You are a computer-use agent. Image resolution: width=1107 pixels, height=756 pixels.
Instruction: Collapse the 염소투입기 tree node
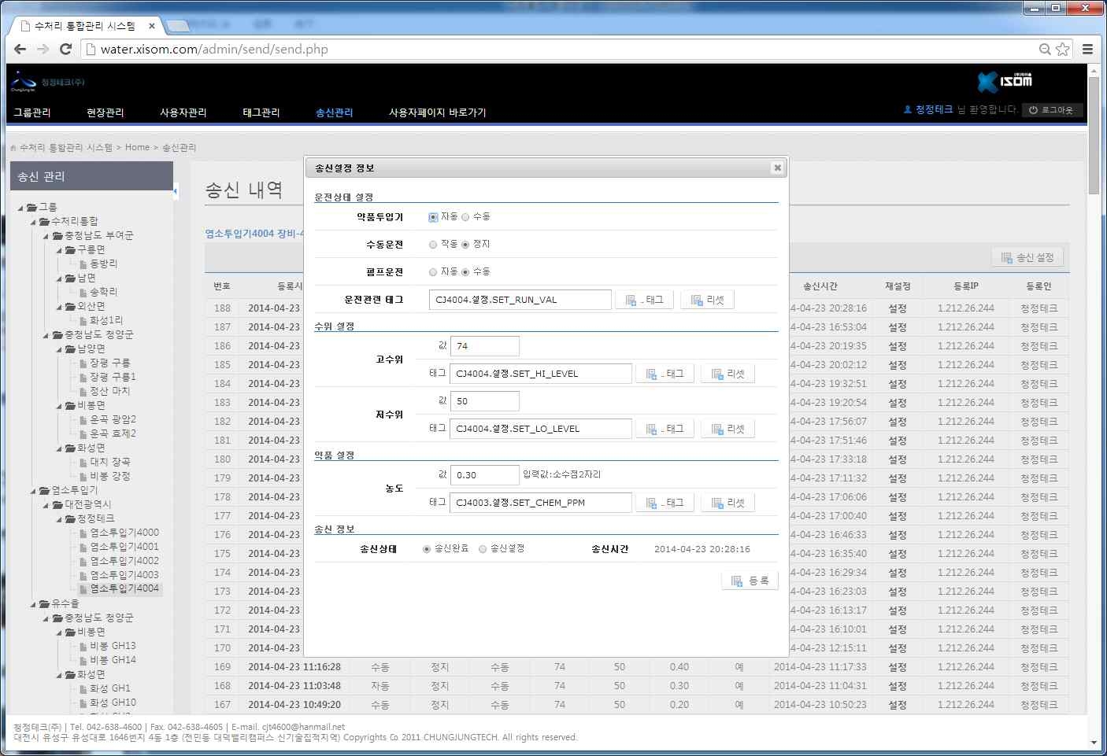pos(34,491)
